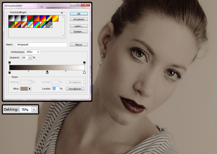This screenshot has height=154, width=217.
Task: Select the black-to-white preset left of the checkerboard one
Action: click(12, 19)
